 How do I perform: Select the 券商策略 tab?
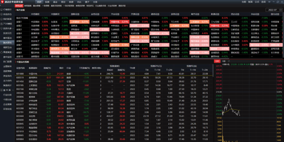click(28, 6)
